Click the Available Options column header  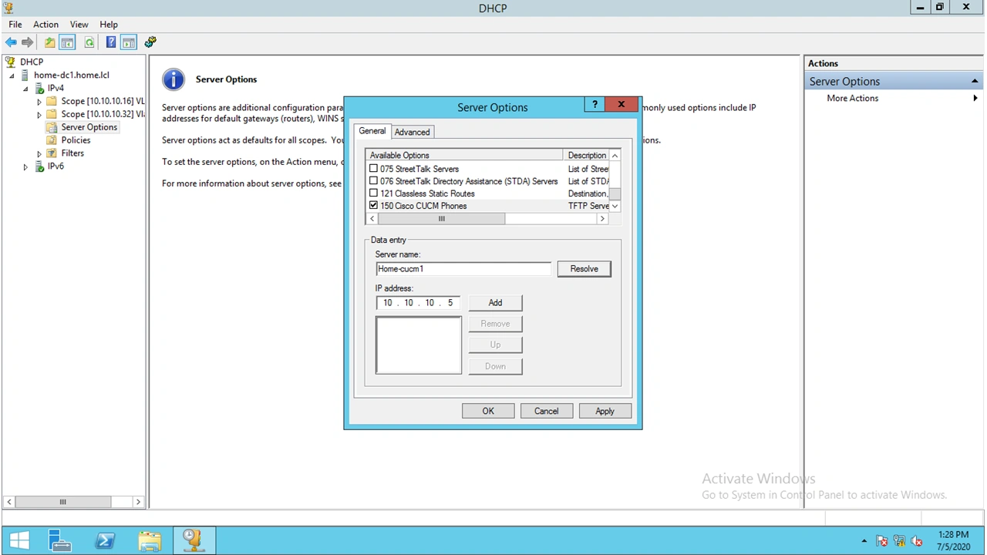coord(465,156)
